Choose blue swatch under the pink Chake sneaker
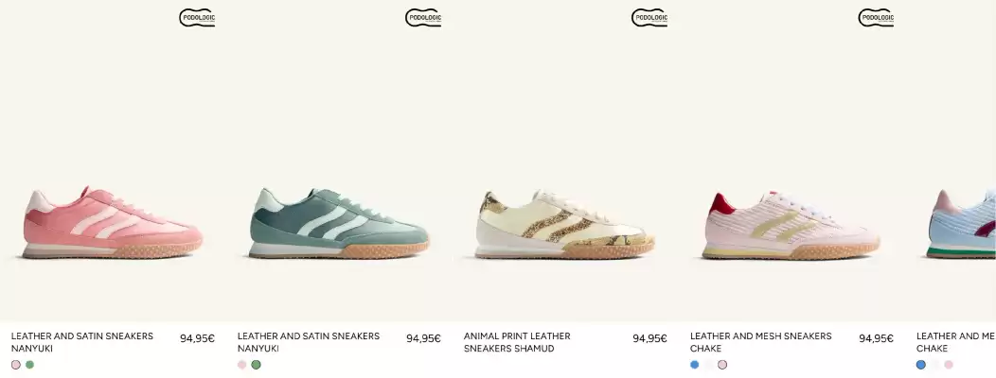The width and height of the screenshot is (996, 378). point(694,365)
